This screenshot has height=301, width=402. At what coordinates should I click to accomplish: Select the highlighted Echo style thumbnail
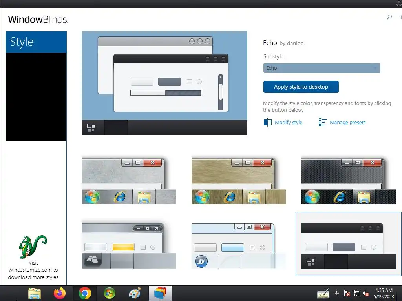pos(349,244)
